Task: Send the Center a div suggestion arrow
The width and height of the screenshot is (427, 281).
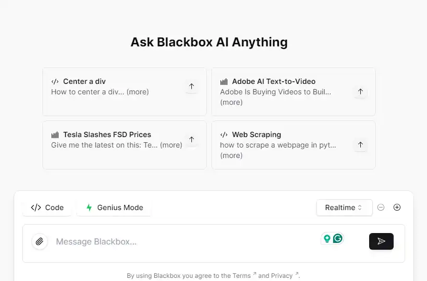Action: point(191,87)
